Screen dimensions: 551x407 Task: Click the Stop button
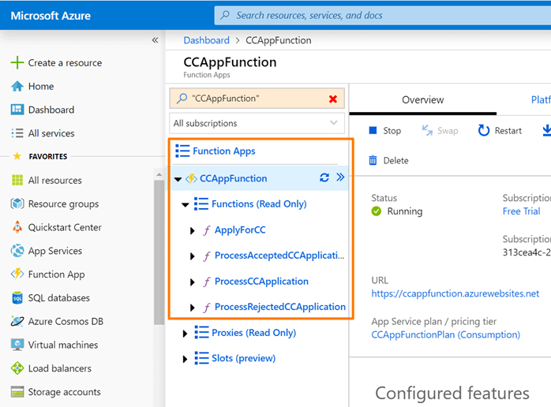pos(384,131)
